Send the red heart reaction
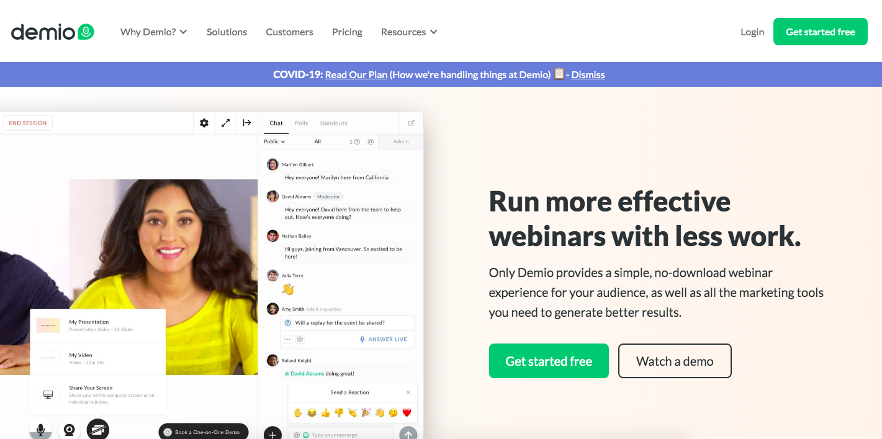 [x=407, y=412]
